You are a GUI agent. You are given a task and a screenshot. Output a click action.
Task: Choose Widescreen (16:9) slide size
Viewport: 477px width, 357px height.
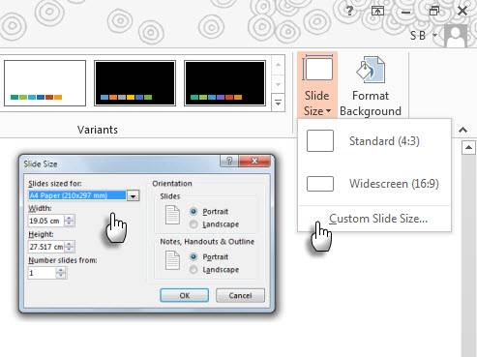click(374, 184)
